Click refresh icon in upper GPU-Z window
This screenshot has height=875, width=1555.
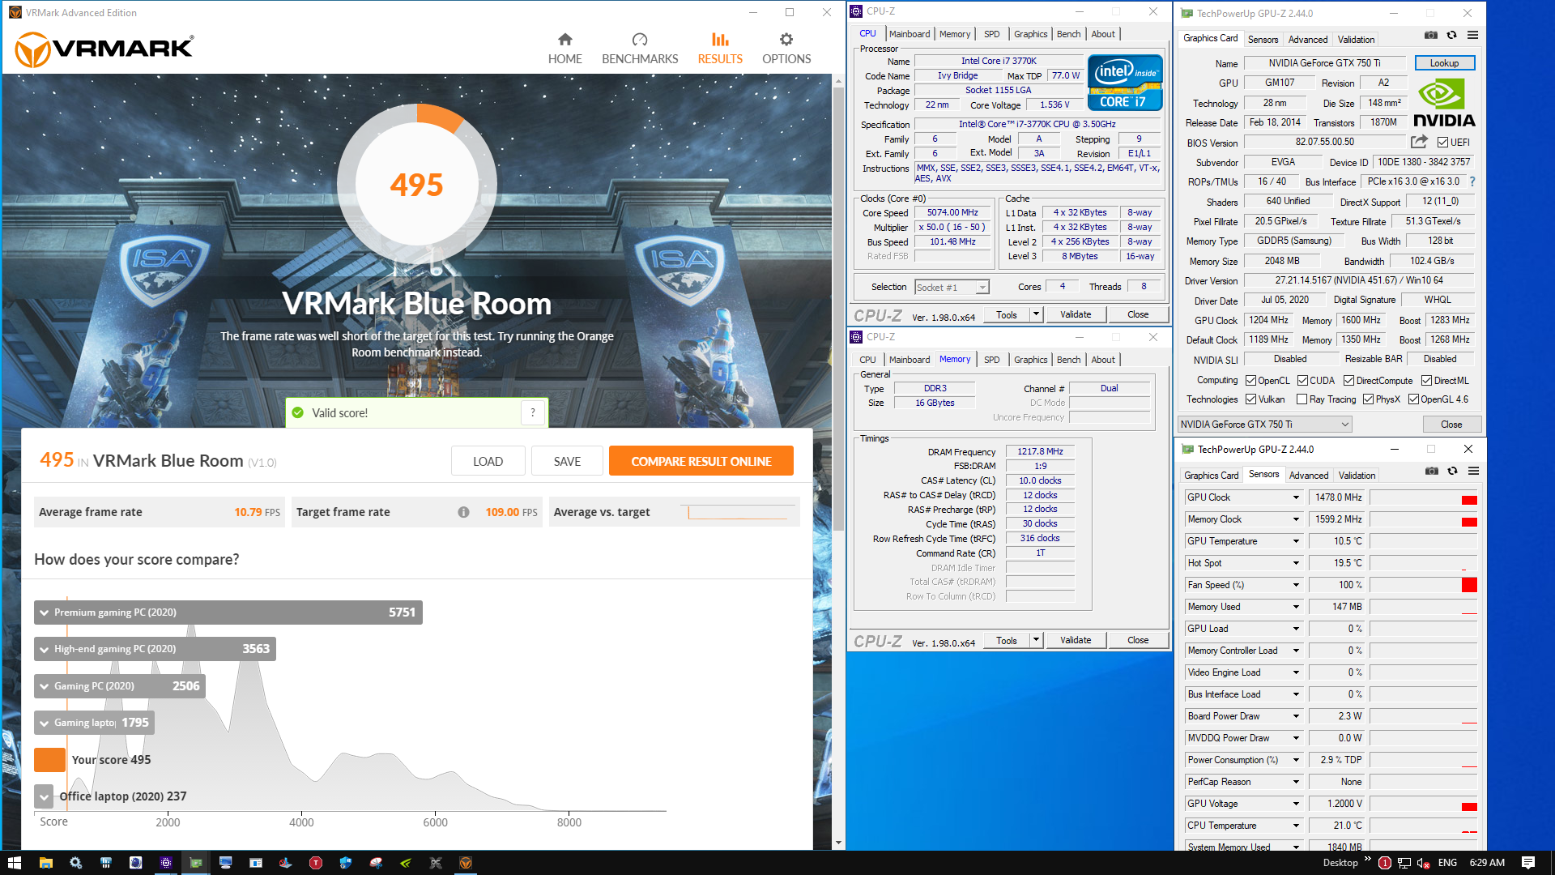point(1451,36)
